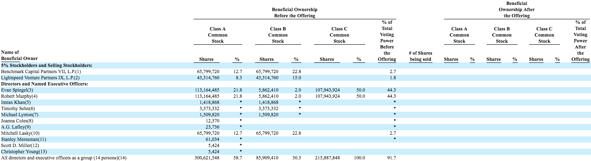Click Lightspeed's Class B percentage 15.0
Viewport: 591px width, 161px height.
pos(296,78)
